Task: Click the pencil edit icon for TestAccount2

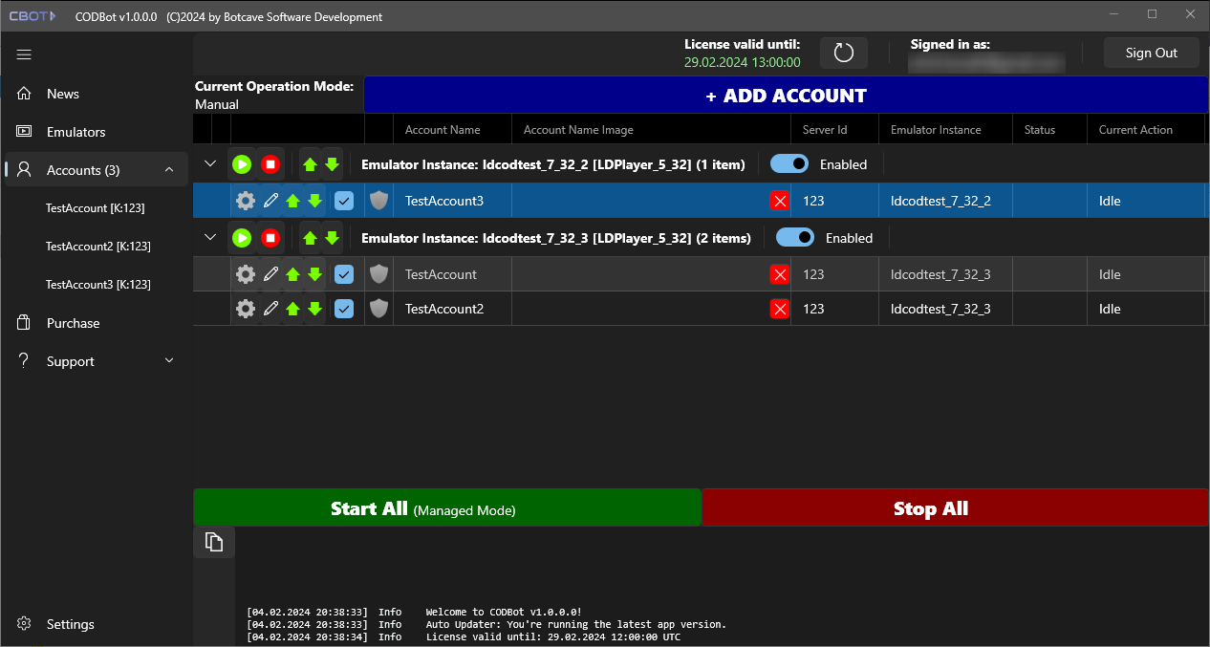Action: click(x=271, y=309)
